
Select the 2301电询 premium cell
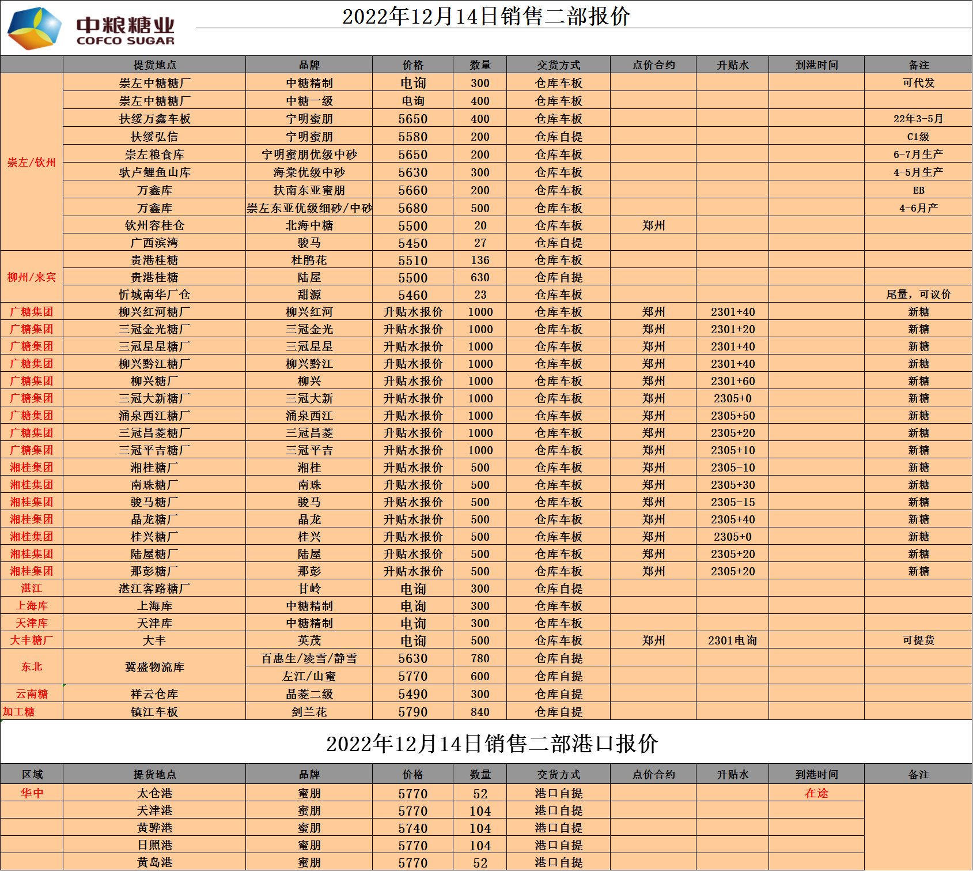click(732, 640)
